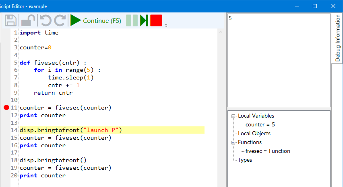Select the 'counter = 5' variable entry
This screenshot has height=187, width=343.
tap(260, 125)
